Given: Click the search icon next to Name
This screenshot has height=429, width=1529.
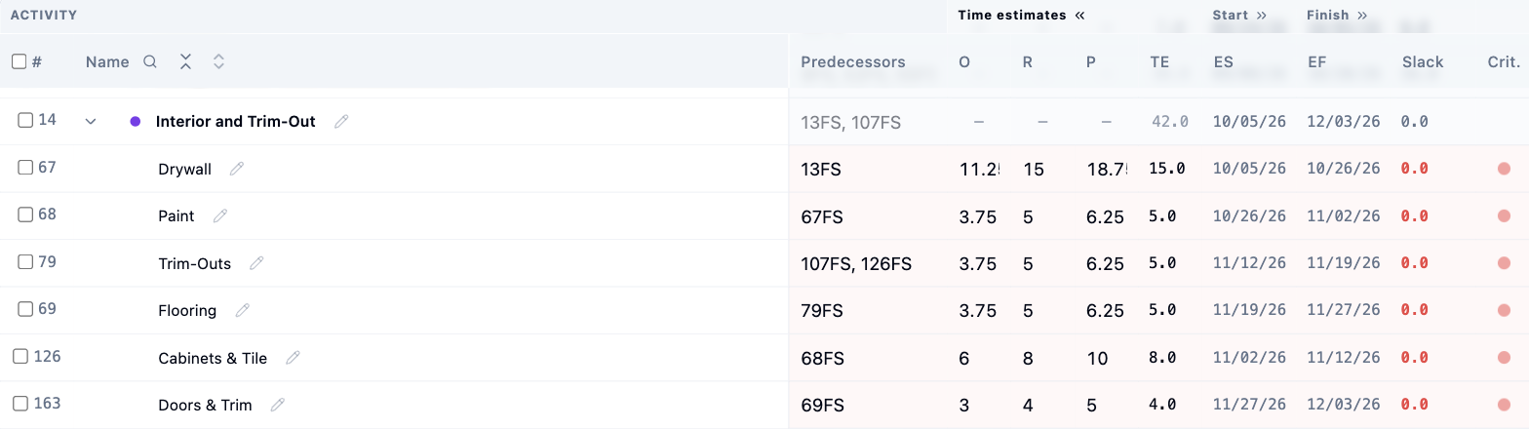Looking at the screenshot, I should pyautogui.click(x=150, y=61).
